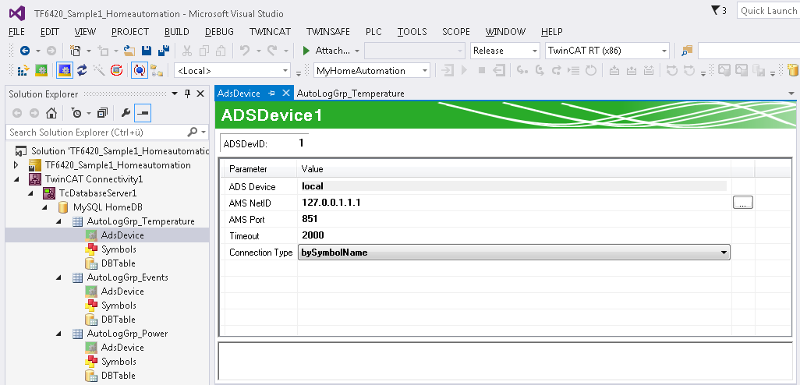
Task: Select DBTable under AutoLogGrp_Events
Action: (119, 320)
